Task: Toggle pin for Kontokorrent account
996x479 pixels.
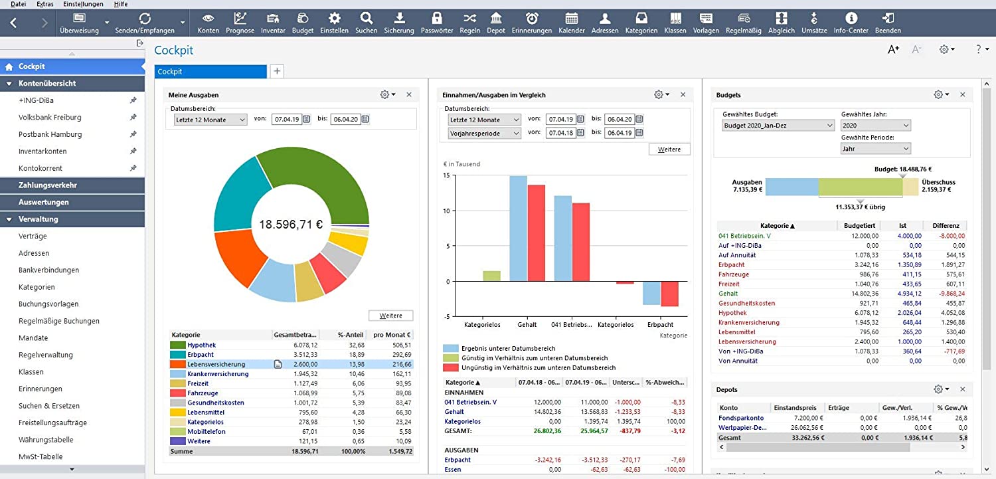Action: (133, 169)
